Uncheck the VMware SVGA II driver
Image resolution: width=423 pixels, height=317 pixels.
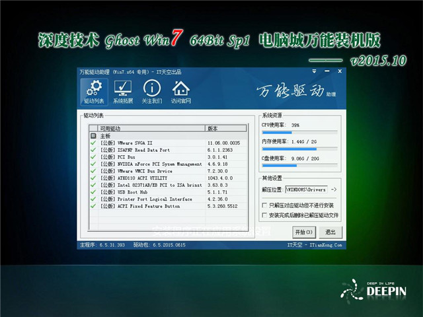[x=93, y=143]
